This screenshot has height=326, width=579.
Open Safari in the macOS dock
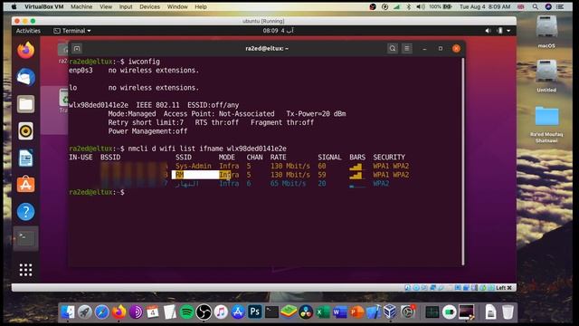coord(101,312)
